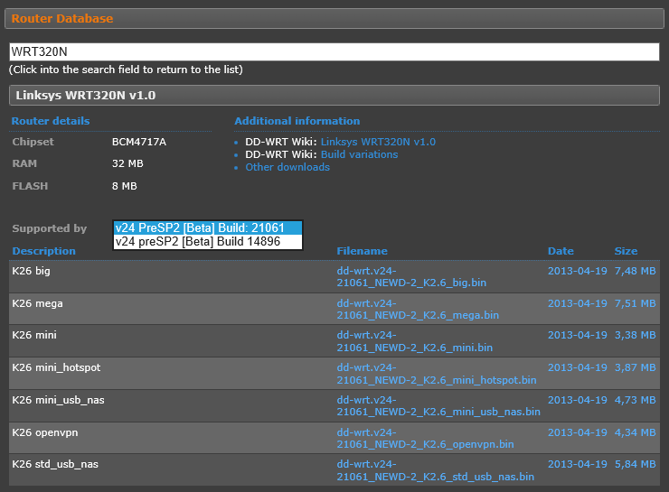This screenshot has height=492, width=669.
Task: Click the Chipset value BCM4717A
Action: [x=139, y=142]
